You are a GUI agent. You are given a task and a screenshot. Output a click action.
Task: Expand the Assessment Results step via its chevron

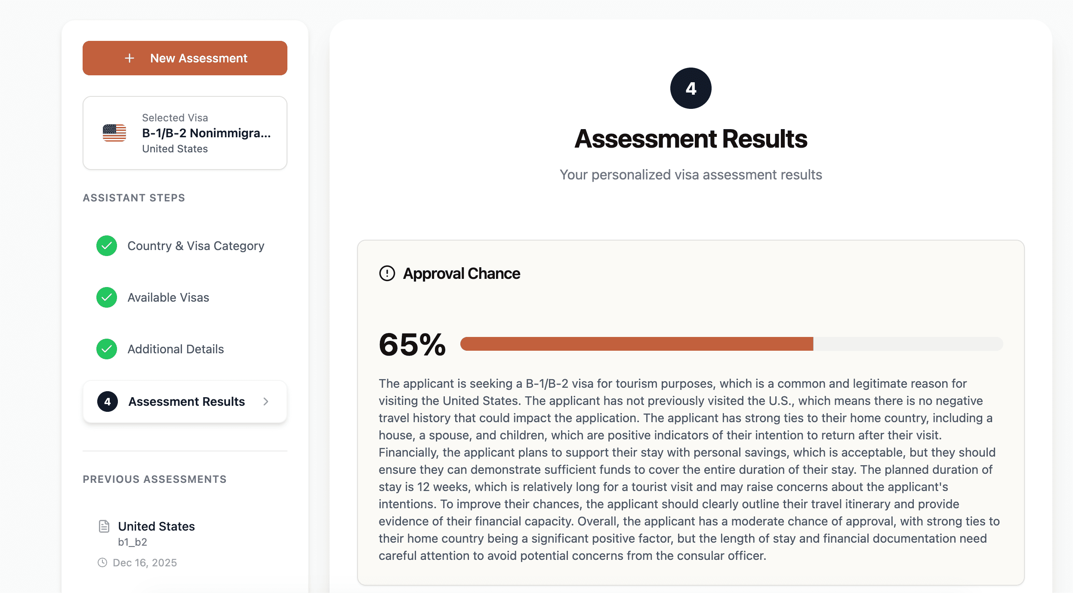tap(266, 402)
